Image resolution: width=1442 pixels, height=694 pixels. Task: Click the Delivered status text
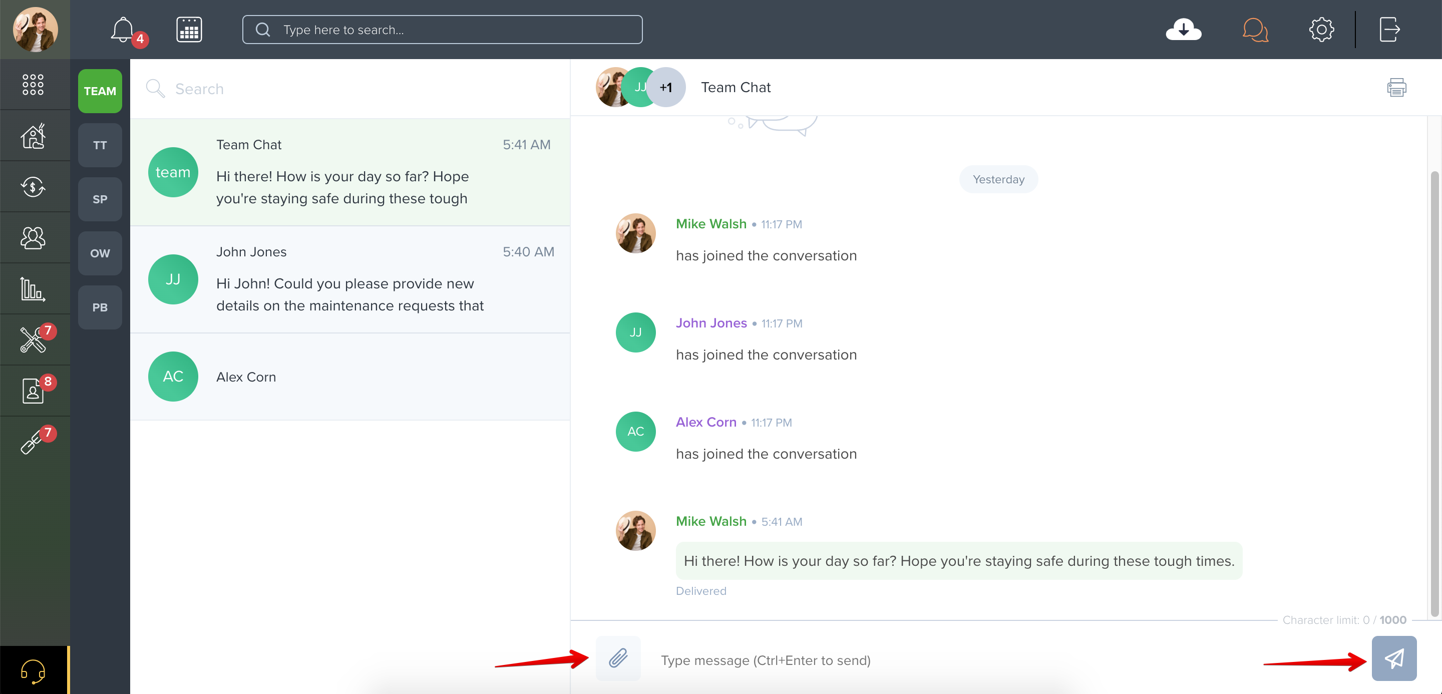point(701,591)
